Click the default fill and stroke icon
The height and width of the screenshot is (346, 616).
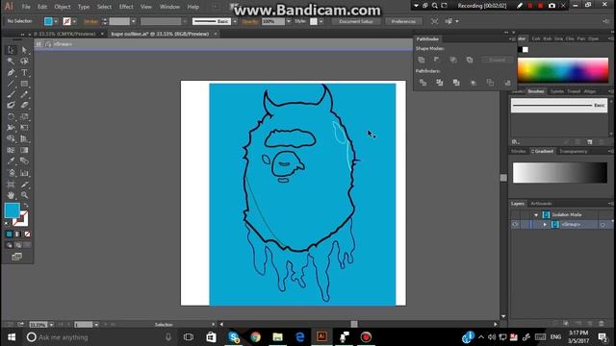[7, 224]
